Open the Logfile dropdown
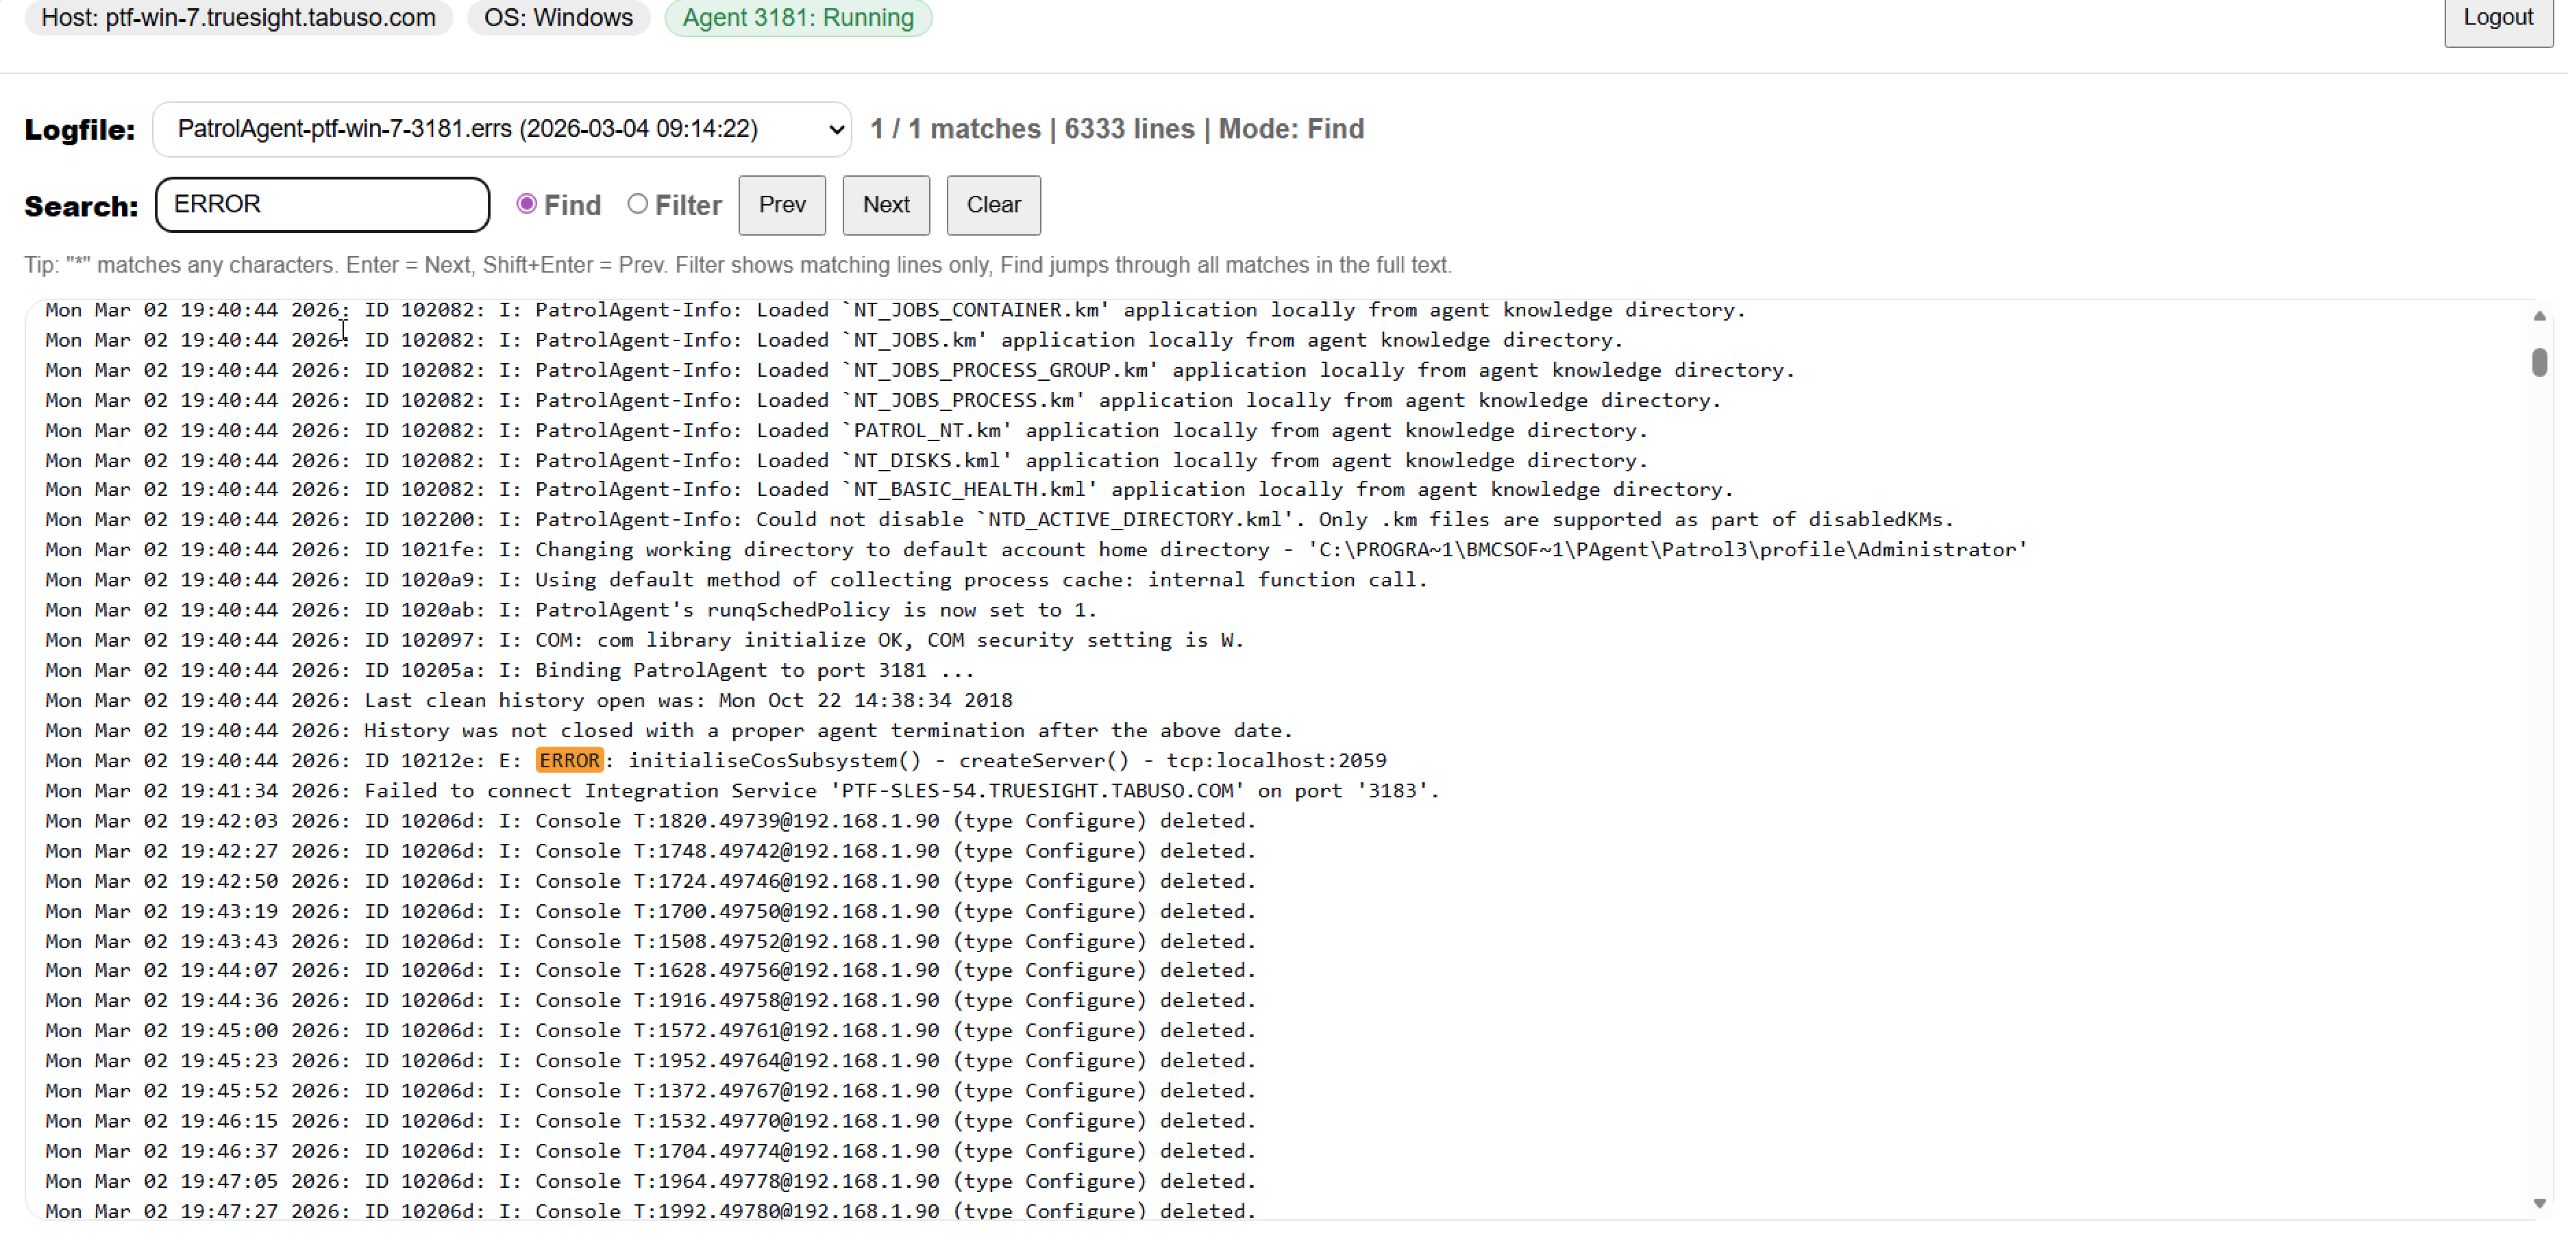This screenshot has height=1244, width=2568. (x=500, y=129)
